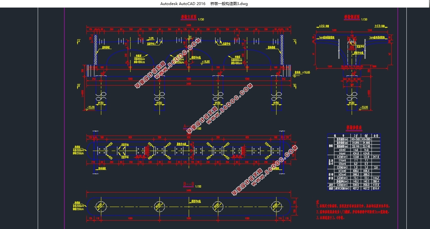Click the +18.80 elevation marker
This screenshot has width=430, height=229.
click(206, 62)
